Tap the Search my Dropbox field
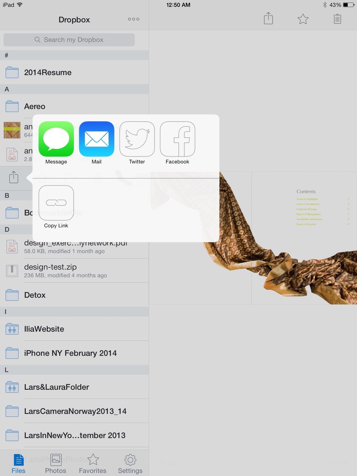 pyautogui.click(x=69, y=40)
